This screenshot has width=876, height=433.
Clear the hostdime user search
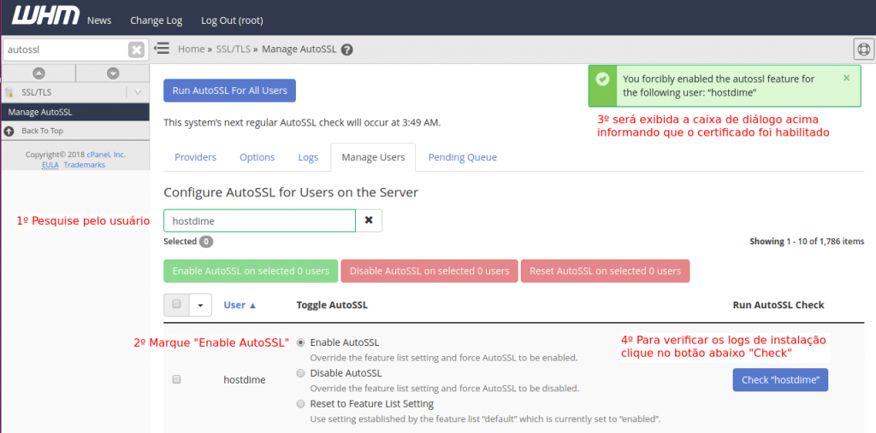coord(369,220)
